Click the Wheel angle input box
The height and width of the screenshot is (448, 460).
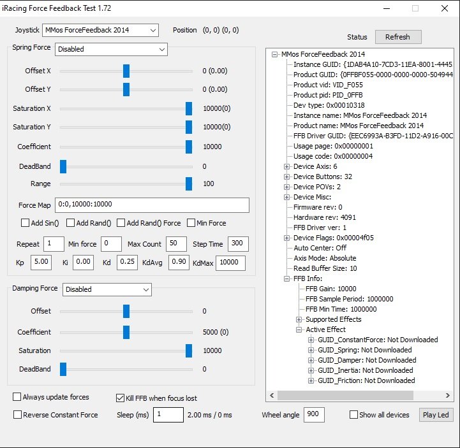pos(315,415)
